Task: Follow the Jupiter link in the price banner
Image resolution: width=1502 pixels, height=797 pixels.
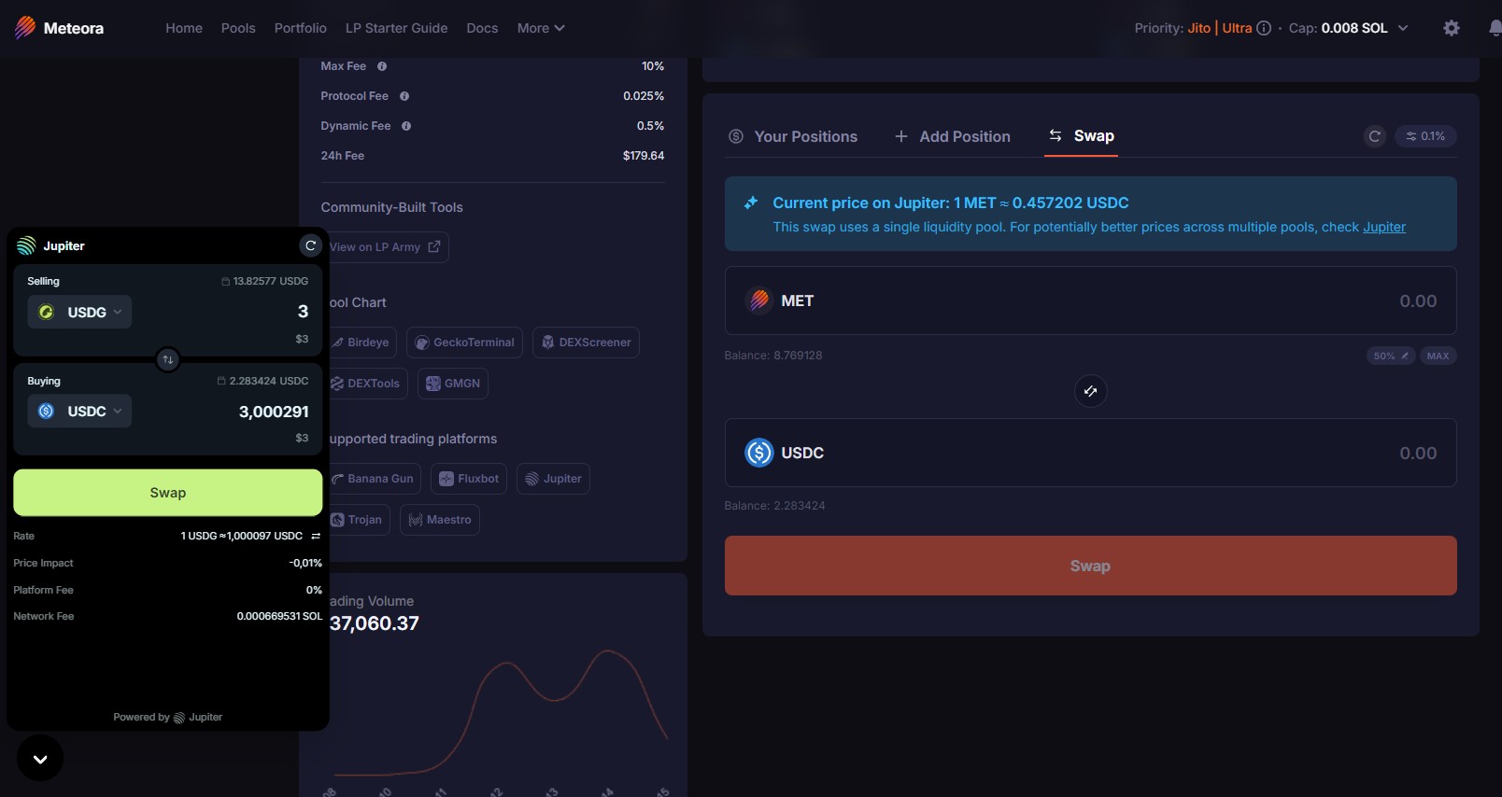Action: pyautogui.click(x=1383, y=227)
